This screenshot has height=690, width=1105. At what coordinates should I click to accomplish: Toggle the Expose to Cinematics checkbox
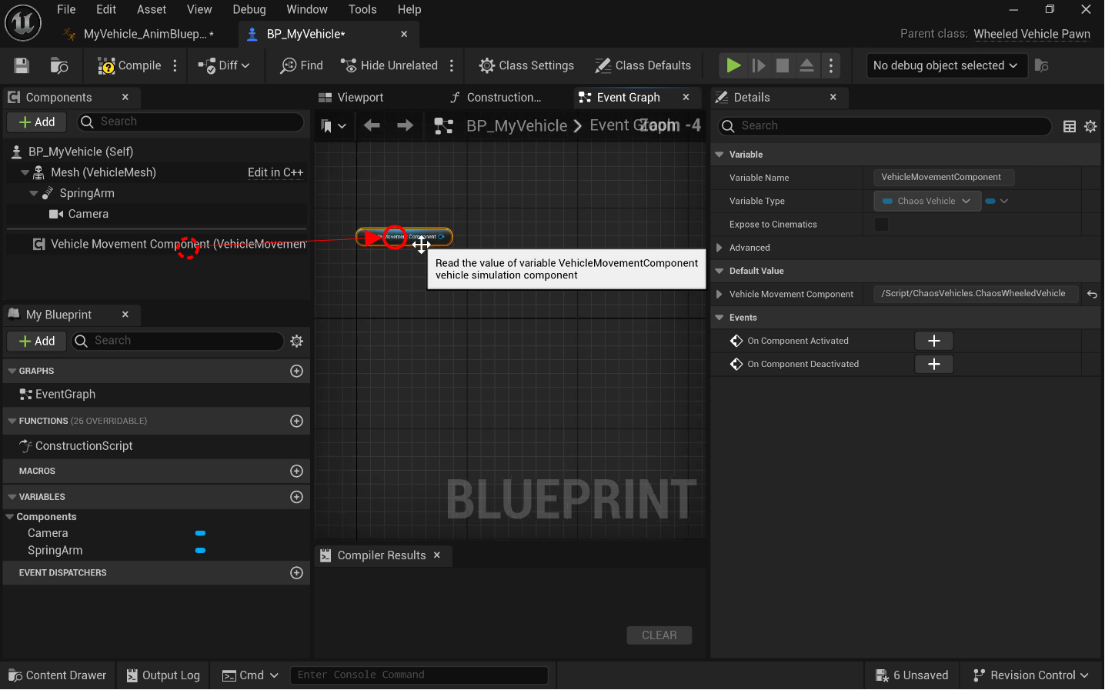(882, 224)
